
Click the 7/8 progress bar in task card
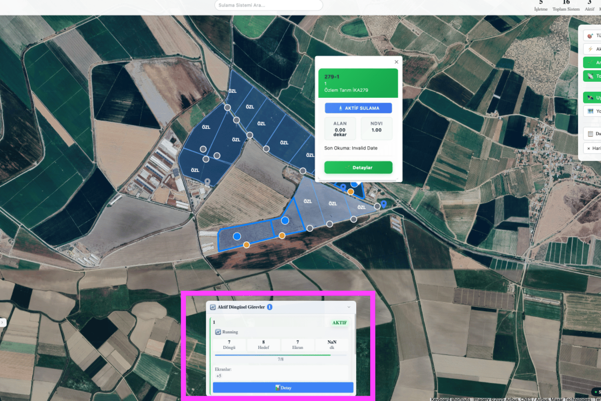coord(281,355)
